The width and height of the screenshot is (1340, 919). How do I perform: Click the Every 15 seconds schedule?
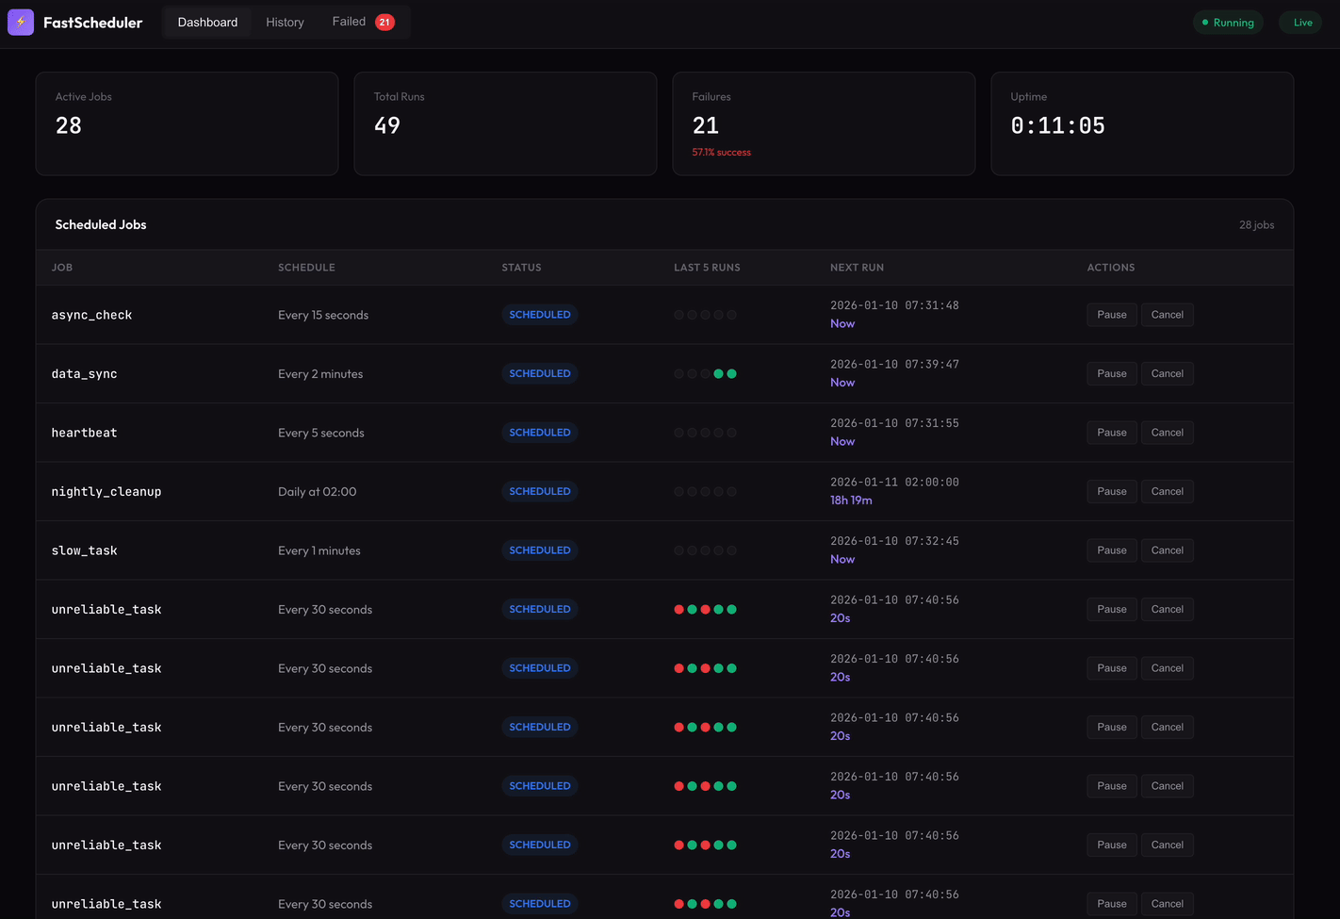323,315
